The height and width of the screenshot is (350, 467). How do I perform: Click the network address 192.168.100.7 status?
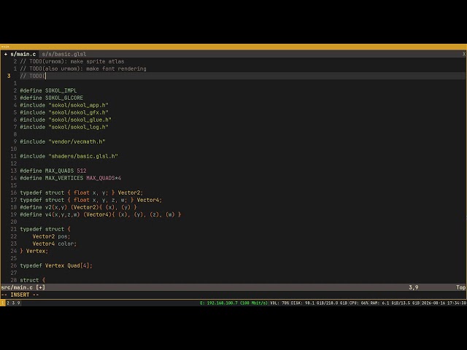point(233,303)
